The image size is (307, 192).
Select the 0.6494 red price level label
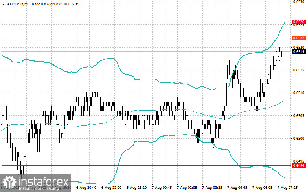[x=299, y=166]
